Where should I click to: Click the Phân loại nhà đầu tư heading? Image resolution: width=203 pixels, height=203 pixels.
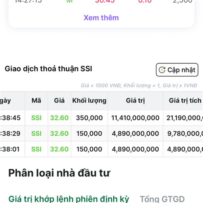pyautogui.click(x=59, y=173)
